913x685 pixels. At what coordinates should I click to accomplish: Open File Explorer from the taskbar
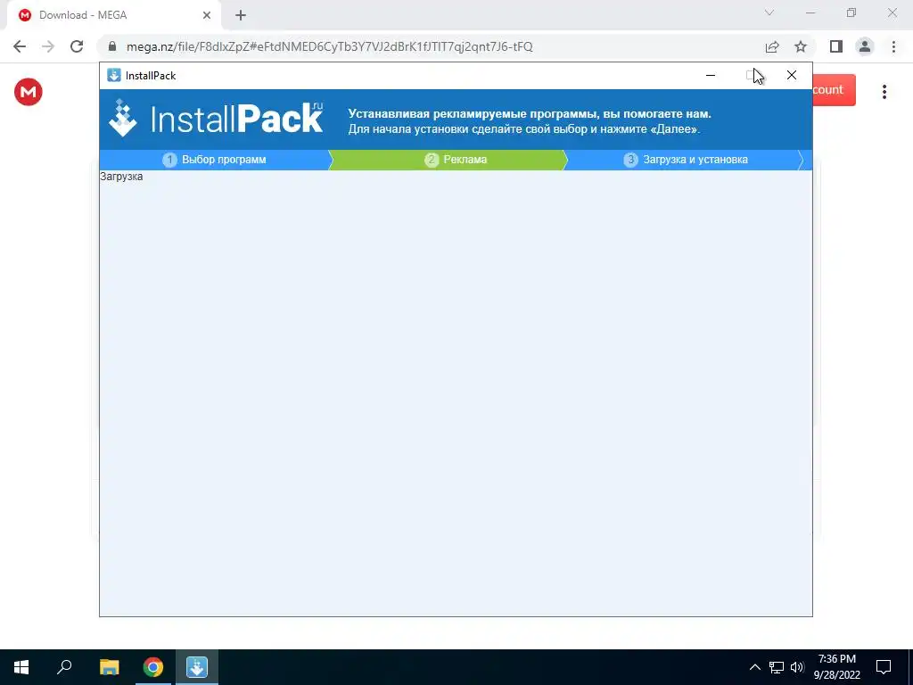point(109,667)
